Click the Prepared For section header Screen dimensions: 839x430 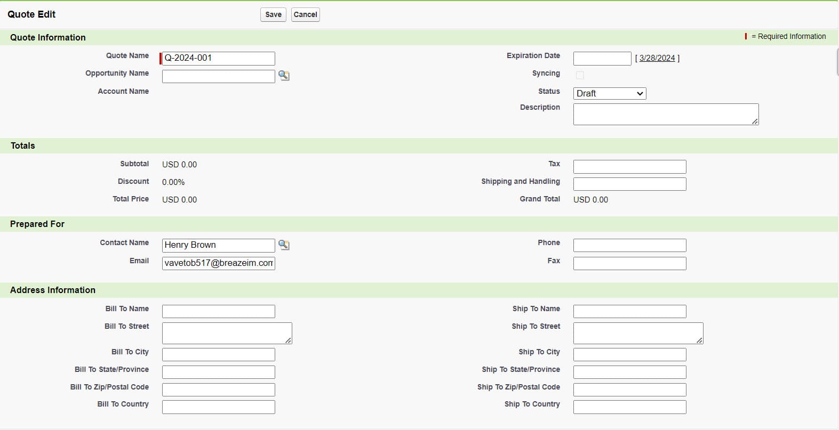pyautogui.click(x=37, y=224)
